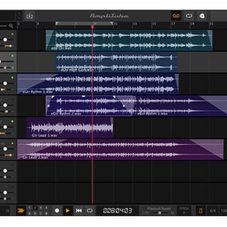Activate the tape recorder view icon
Viewport: 227px width, 227px height.
176,16
